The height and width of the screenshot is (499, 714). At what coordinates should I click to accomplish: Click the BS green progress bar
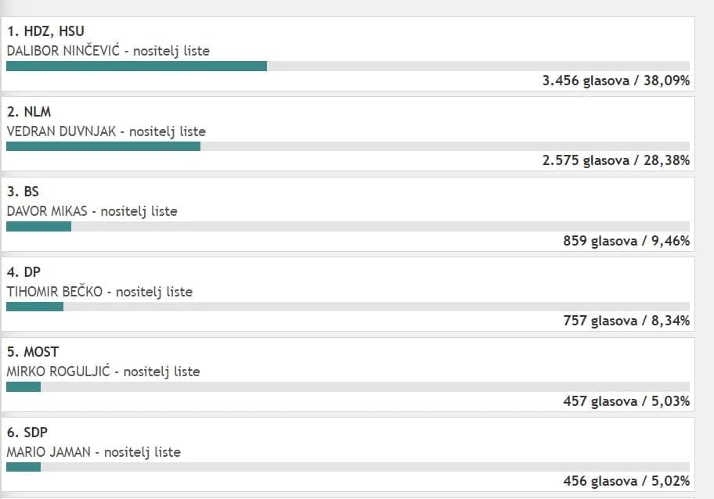38,227
